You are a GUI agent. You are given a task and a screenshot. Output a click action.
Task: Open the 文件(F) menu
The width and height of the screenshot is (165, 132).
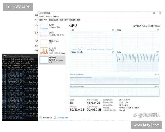(x=42, y=16)
